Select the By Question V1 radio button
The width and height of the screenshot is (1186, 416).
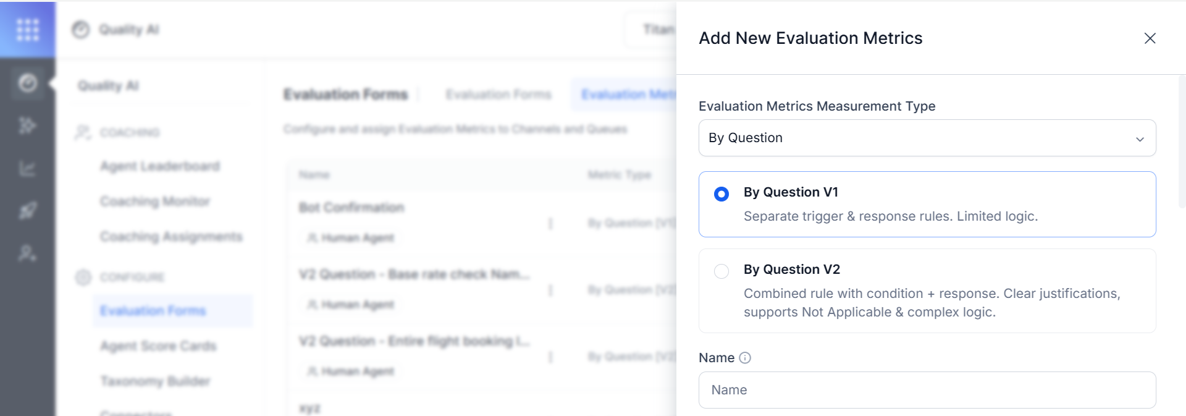721,194
